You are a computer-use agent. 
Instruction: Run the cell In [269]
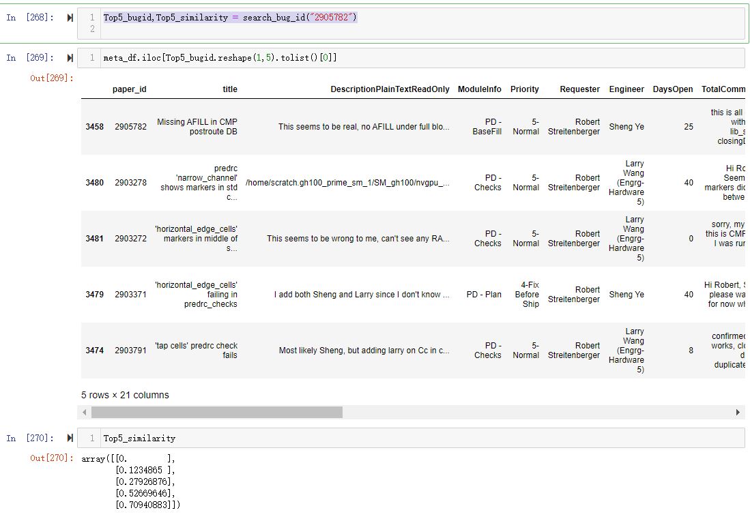pyautogui.click(x=70, y=58)
